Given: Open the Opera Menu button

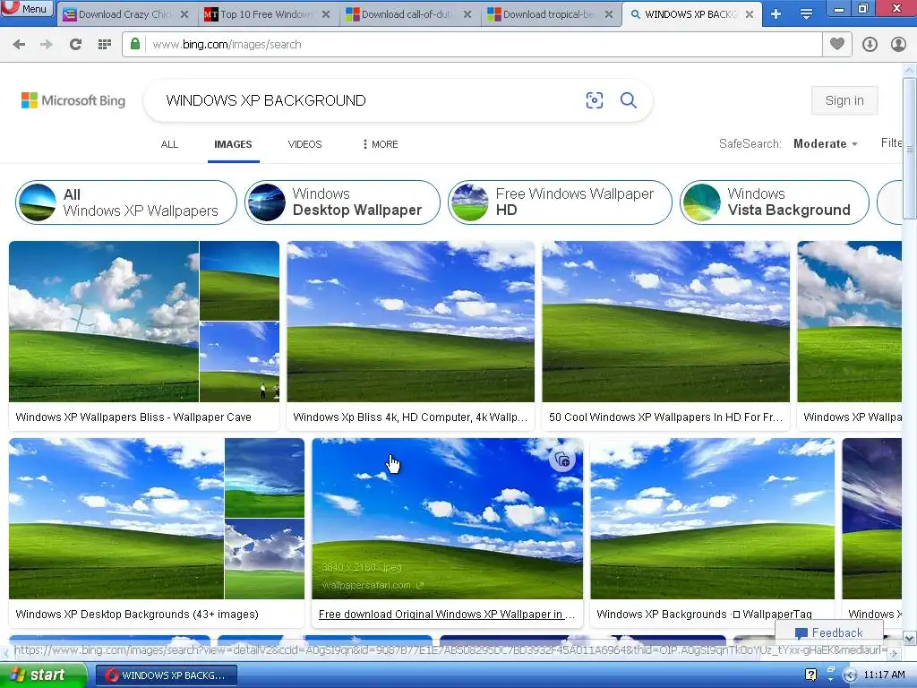Looking at the screenshot, I should pos(26,8).
